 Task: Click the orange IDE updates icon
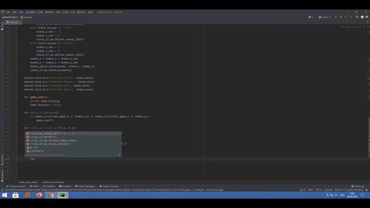tap(362, 17)
